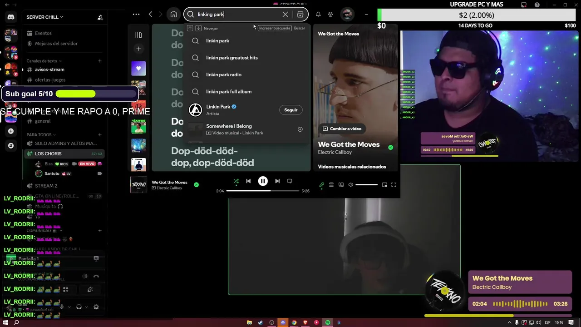Add a server in Discord
The image size is (581, 327).
pos(11,131)
